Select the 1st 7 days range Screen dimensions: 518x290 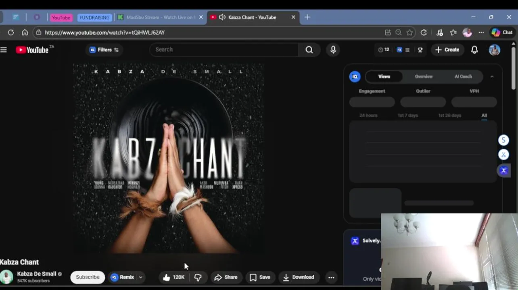(x=407, y=115)
